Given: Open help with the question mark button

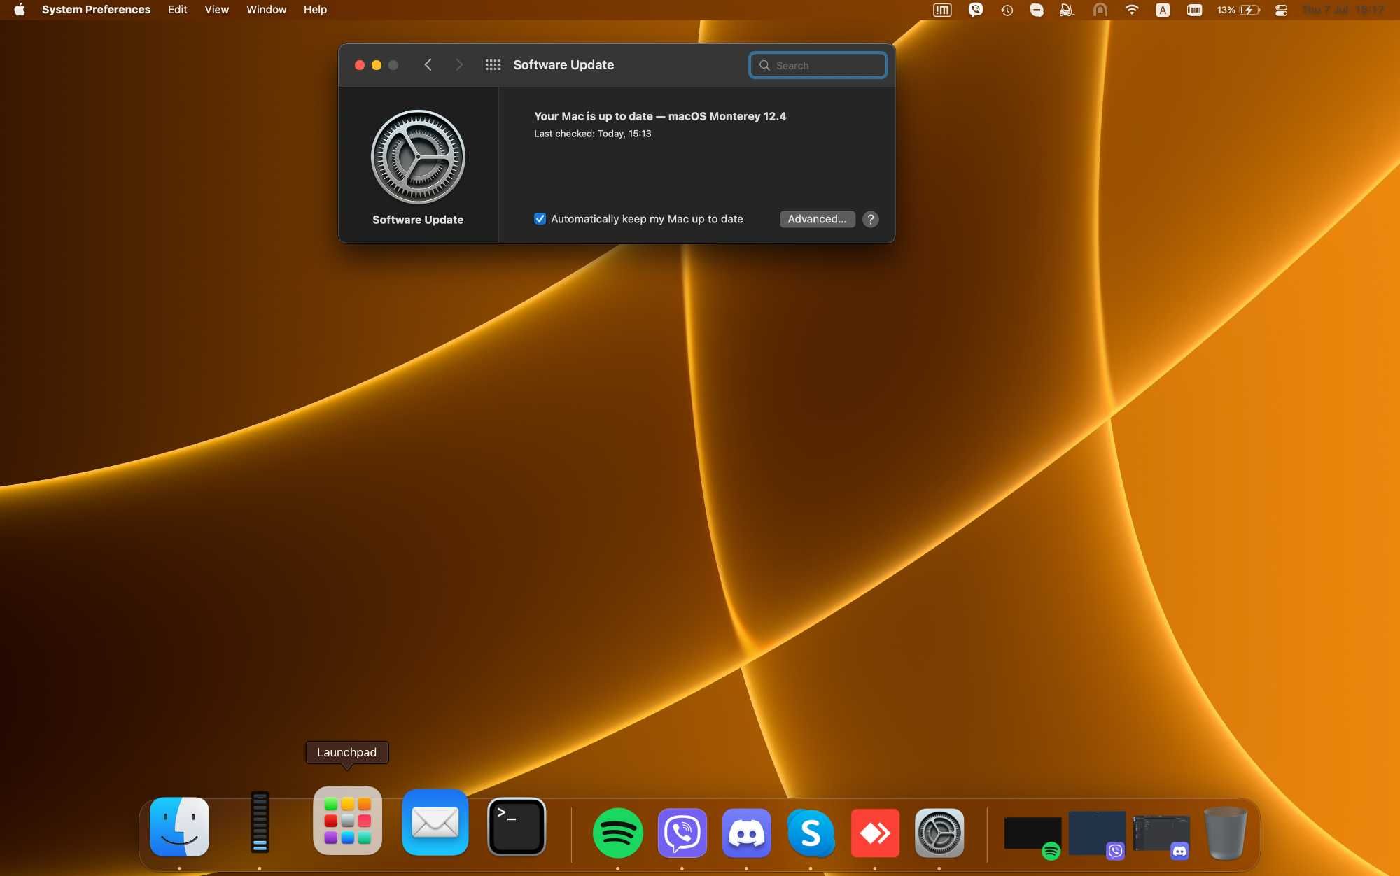Looking at the screenshot, I should pos(871,219).
